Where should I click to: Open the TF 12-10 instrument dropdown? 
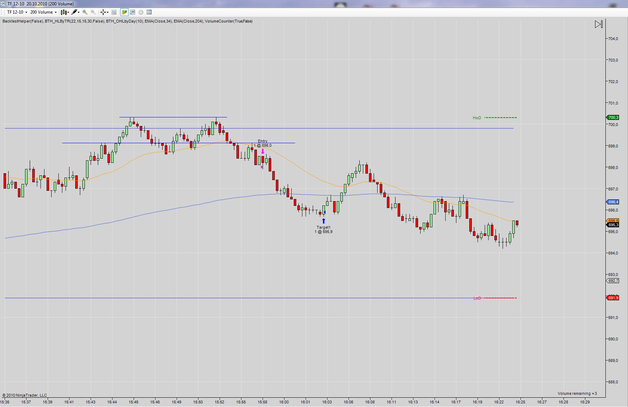click(x=17, y=12)
